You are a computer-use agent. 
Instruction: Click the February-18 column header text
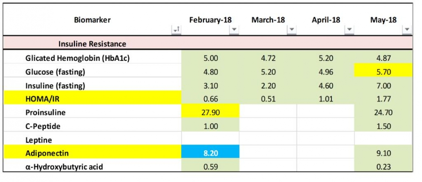pyautogui.click(x=210, y=20)
